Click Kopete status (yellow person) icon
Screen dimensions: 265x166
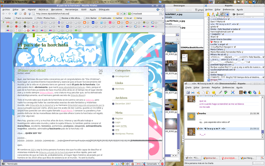point(208,14)
